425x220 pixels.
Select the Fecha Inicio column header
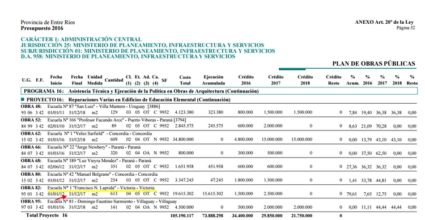tap(56, 80)
